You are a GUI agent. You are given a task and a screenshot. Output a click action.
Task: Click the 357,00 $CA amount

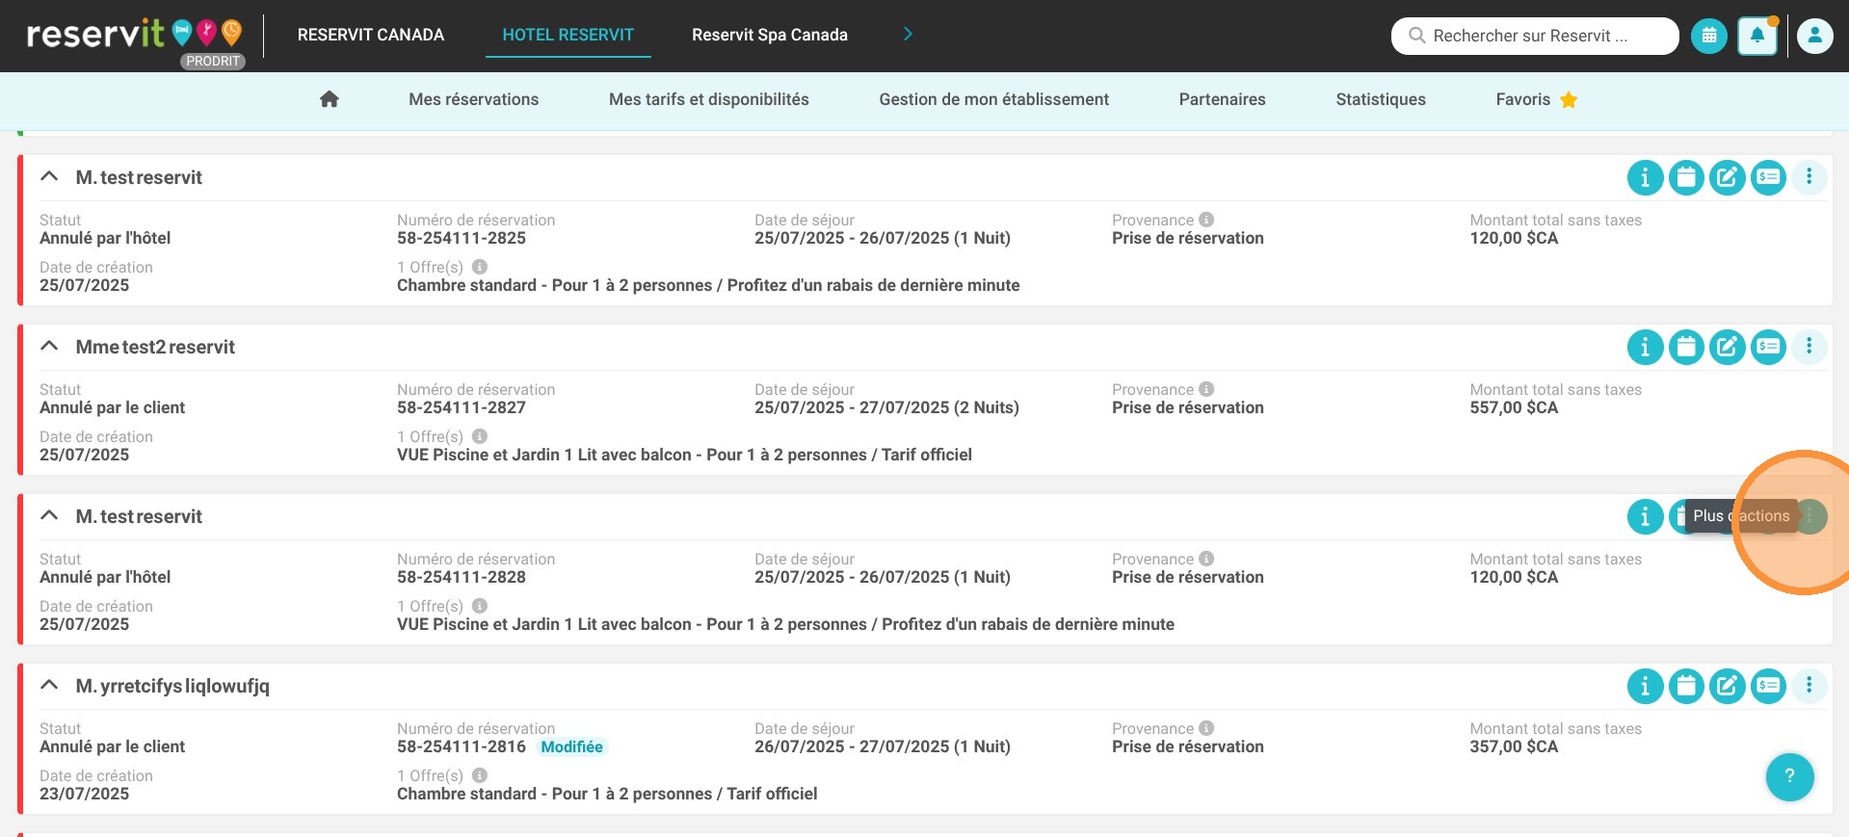tap(1514, 746)
